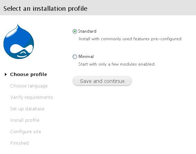Click the Save and continue button
196x154 pixels.
pyautogui.click(x=102, y=81)
